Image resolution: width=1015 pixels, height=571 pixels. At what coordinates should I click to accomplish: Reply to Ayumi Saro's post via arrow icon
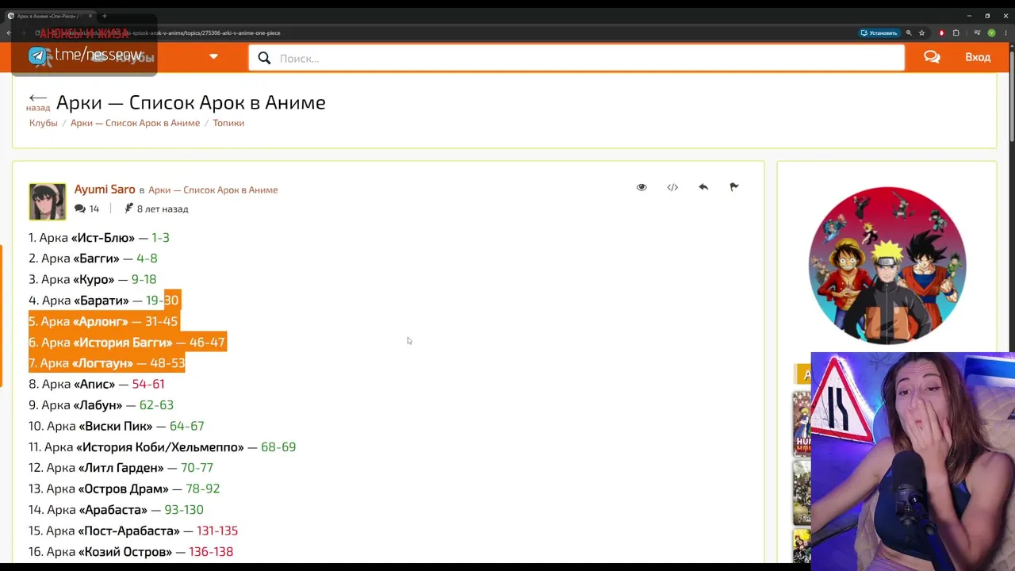[703, 187]
